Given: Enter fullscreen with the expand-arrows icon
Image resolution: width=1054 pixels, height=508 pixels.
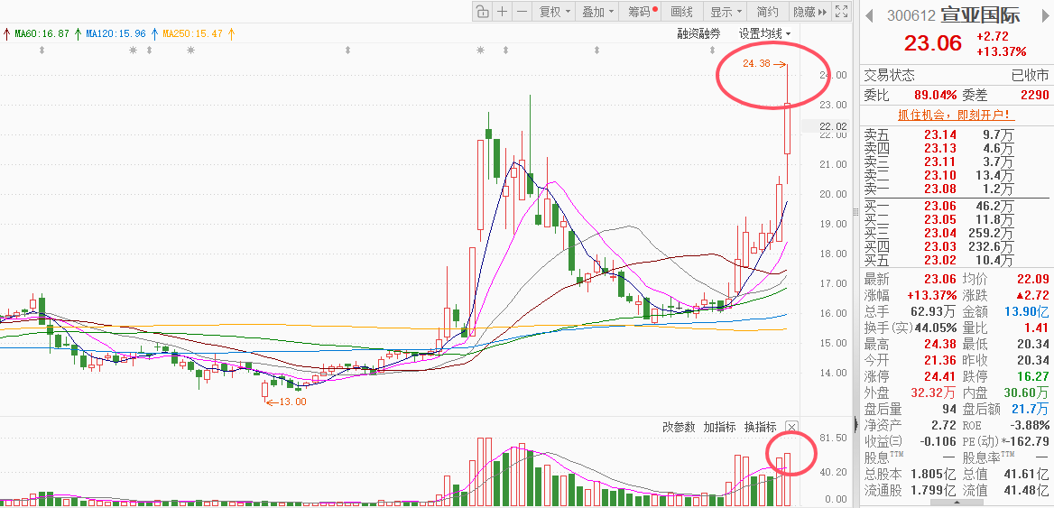Looking at the screenshot, I should coord(841,12).
